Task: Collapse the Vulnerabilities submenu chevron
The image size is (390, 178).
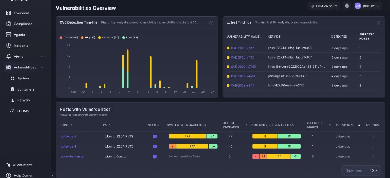Action: 42,68
